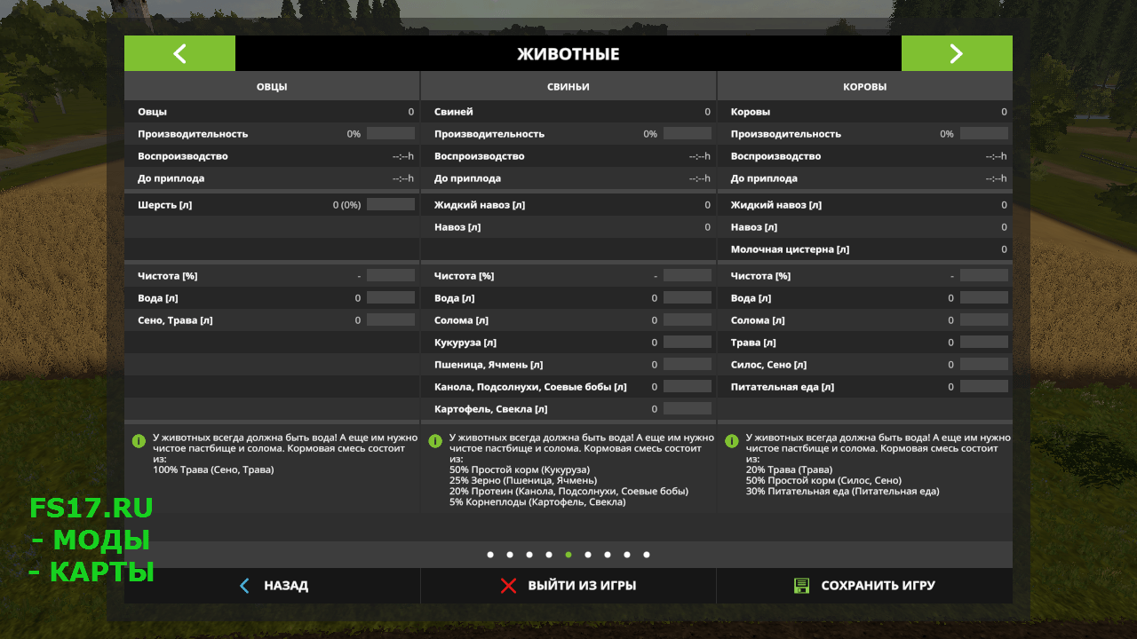Go to previous page with left arrow
Screen dimensions: 1137x639
point(179,53)
